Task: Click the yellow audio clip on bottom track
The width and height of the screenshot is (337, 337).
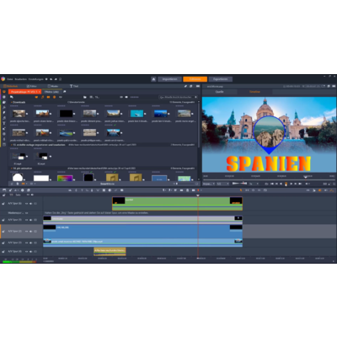Action: 110,251
